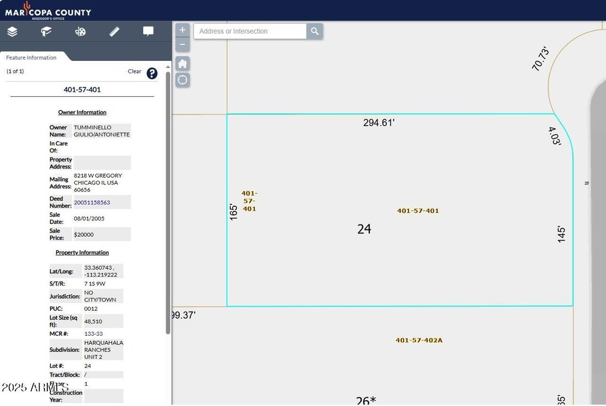Image resolution: width=606 pixels, height=406 pixels.
Task: Click the Address or Intersection search field
Action: click(x=250, y=31)
